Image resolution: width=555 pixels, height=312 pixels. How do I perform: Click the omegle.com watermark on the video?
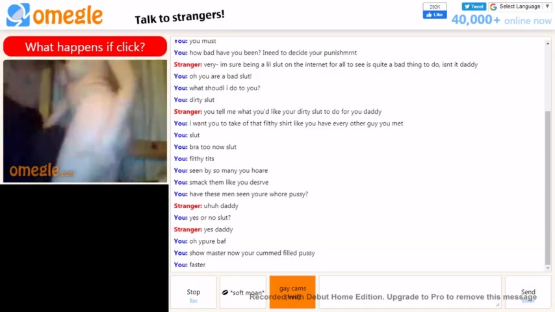click(x=42, y=170)
